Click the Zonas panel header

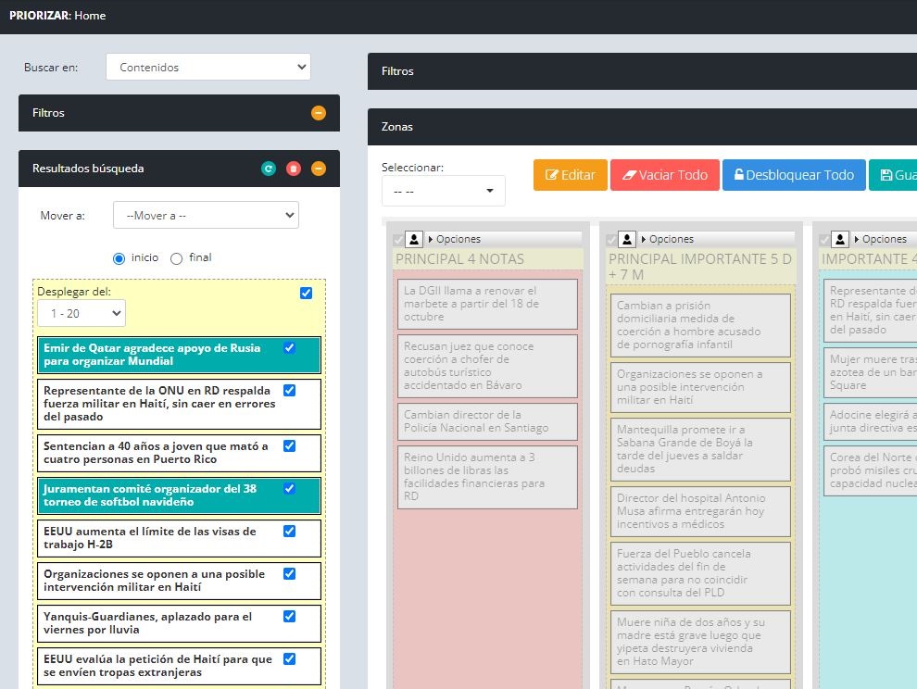pyautogui.click(x=396, y=126)
